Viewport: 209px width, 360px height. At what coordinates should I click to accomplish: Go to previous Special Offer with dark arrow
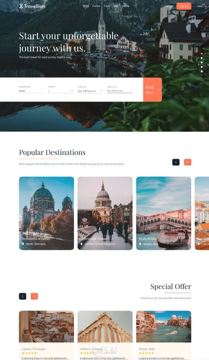[22, 296]
